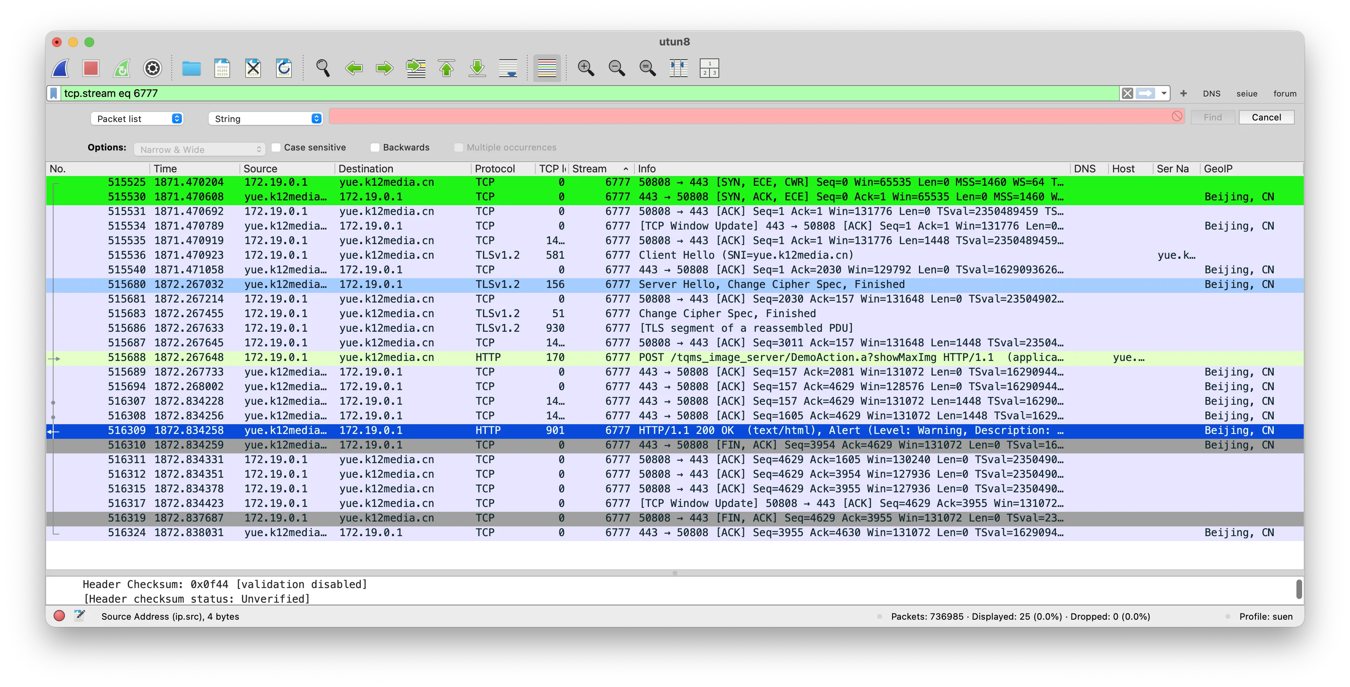Open the display filter history dropdown
Image resolution: width=1350 pixels, height=687 pixels.
pos(1163,93)
